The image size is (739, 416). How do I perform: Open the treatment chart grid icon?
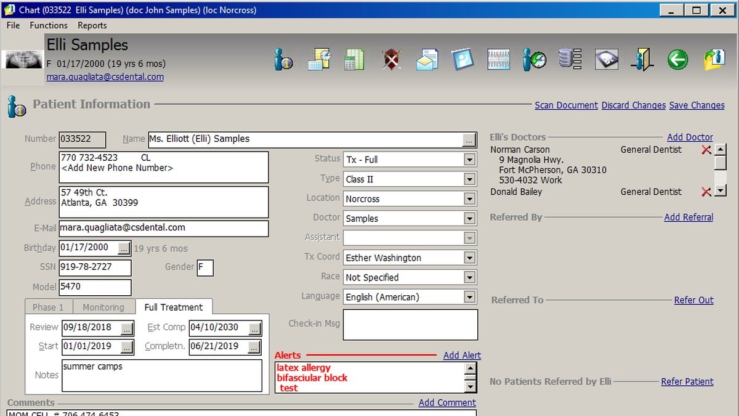[x=498, y=60]
